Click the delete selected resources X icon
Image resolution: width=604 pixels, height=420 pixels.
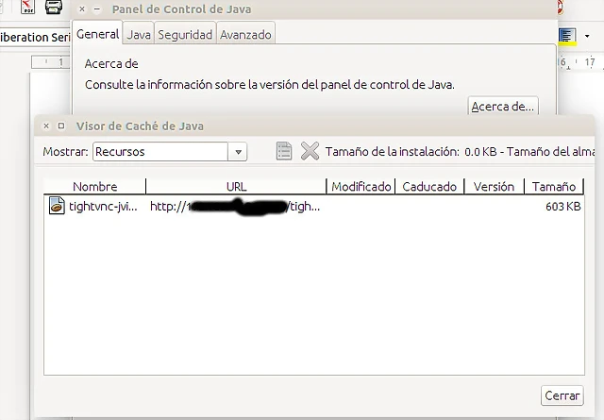310,151
